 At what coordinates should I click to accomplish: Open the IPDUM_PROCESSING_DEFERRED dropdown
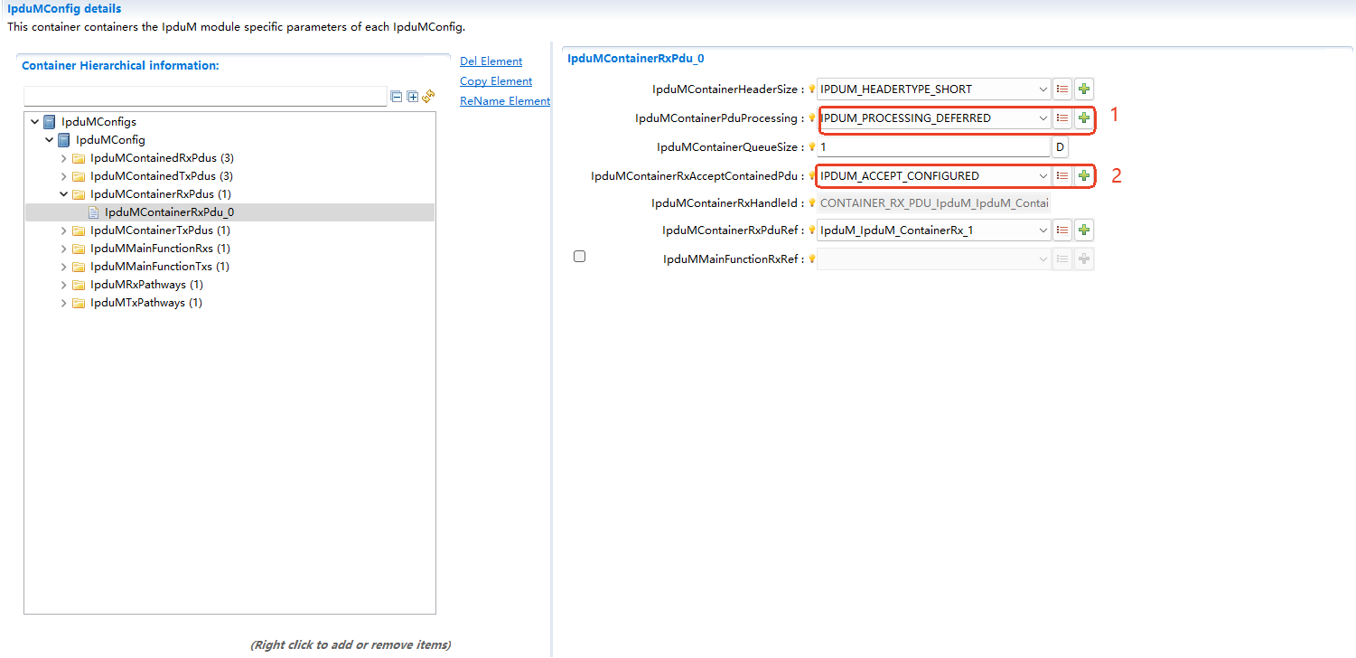tap(1043, 118)
